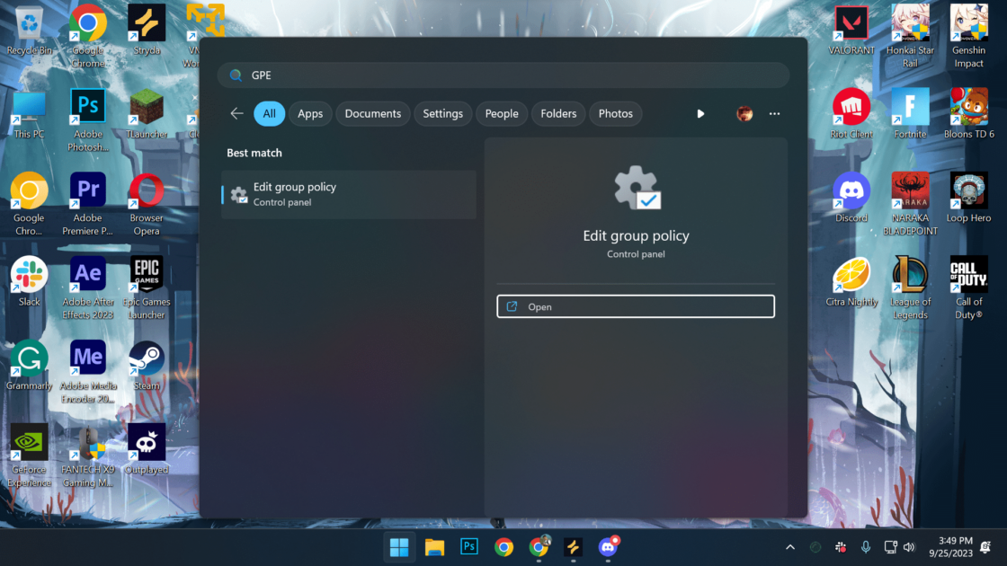The width and height of the screenshot is (1007, 566).
Task: Launch VALORANT desktop shortcut
Action: pos(851,31)
